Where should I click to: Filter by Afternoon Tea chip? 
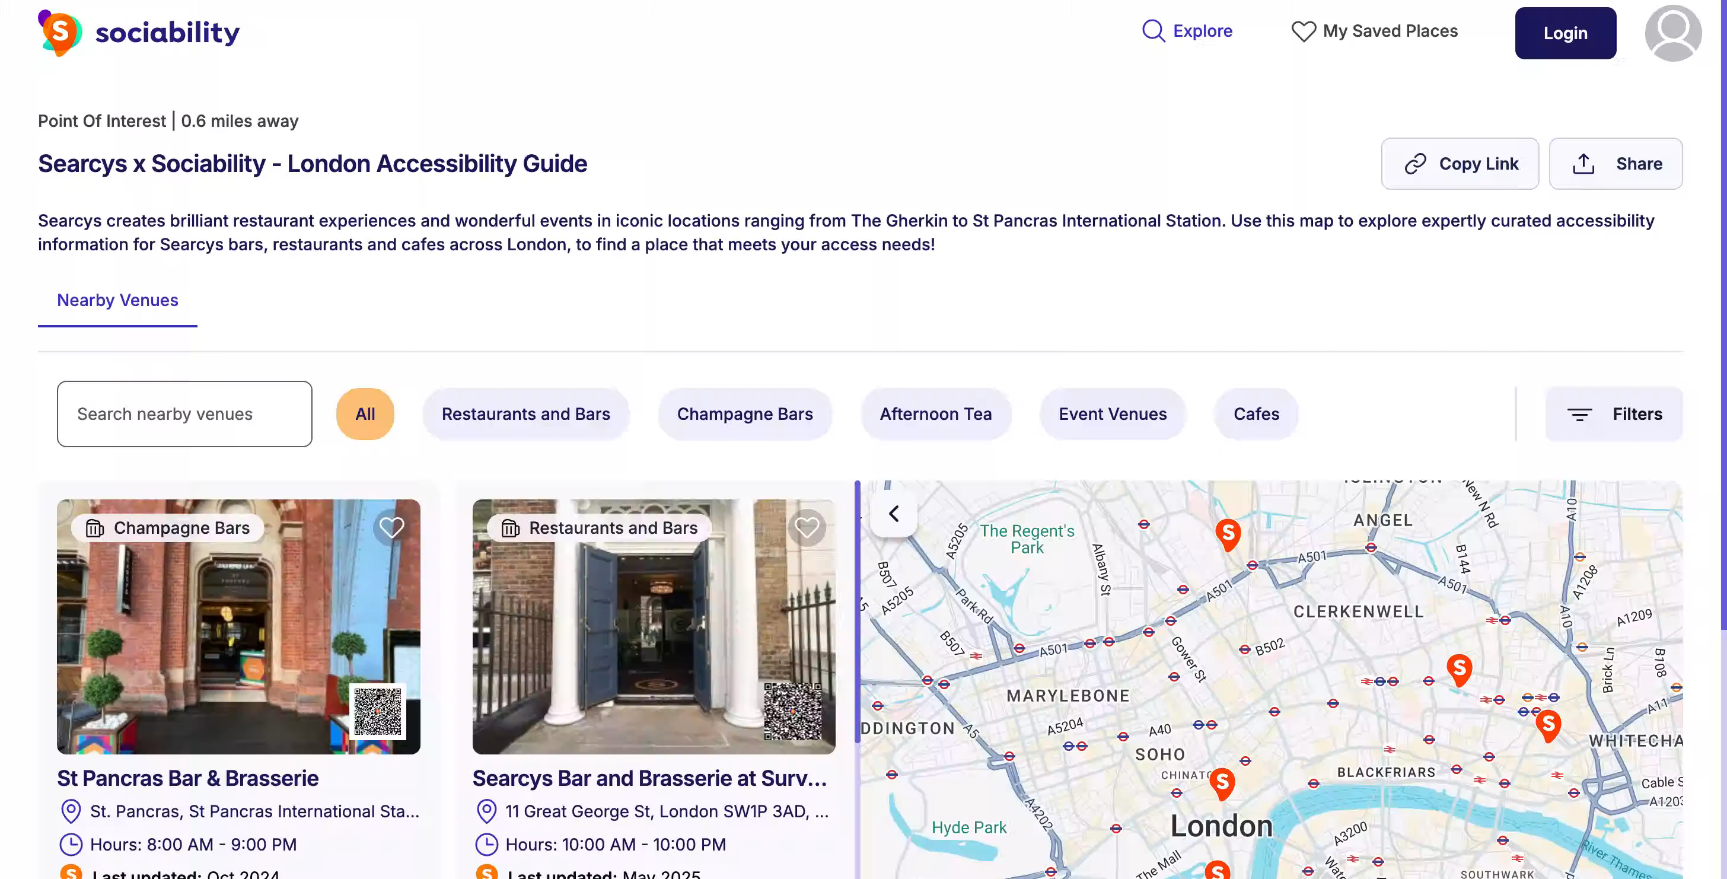point(936,413)
